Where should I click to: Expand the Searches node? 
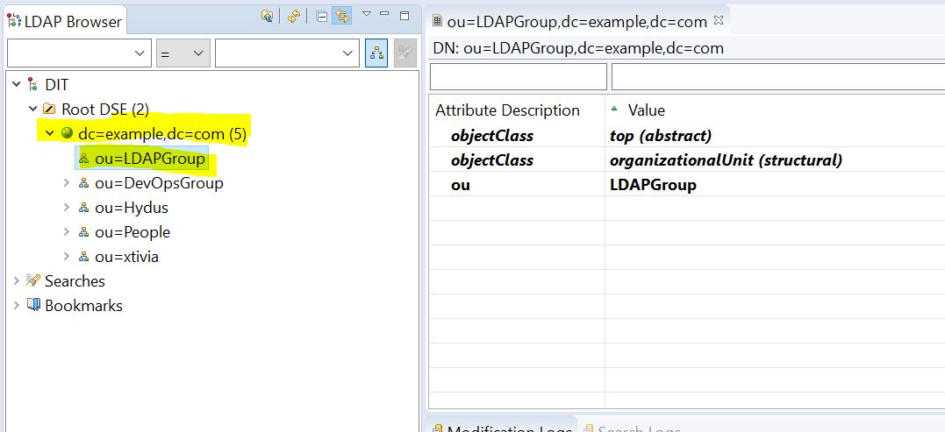[16, 281]
